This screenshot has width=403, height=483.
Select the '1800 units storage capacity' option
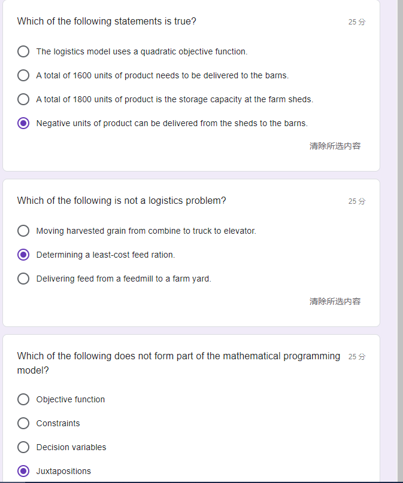(x=23, y=99)
